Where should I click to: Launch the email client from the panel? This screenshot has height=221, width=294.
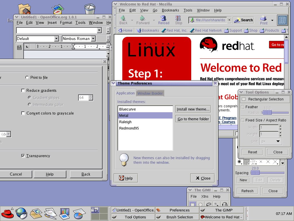click(36, 214)
